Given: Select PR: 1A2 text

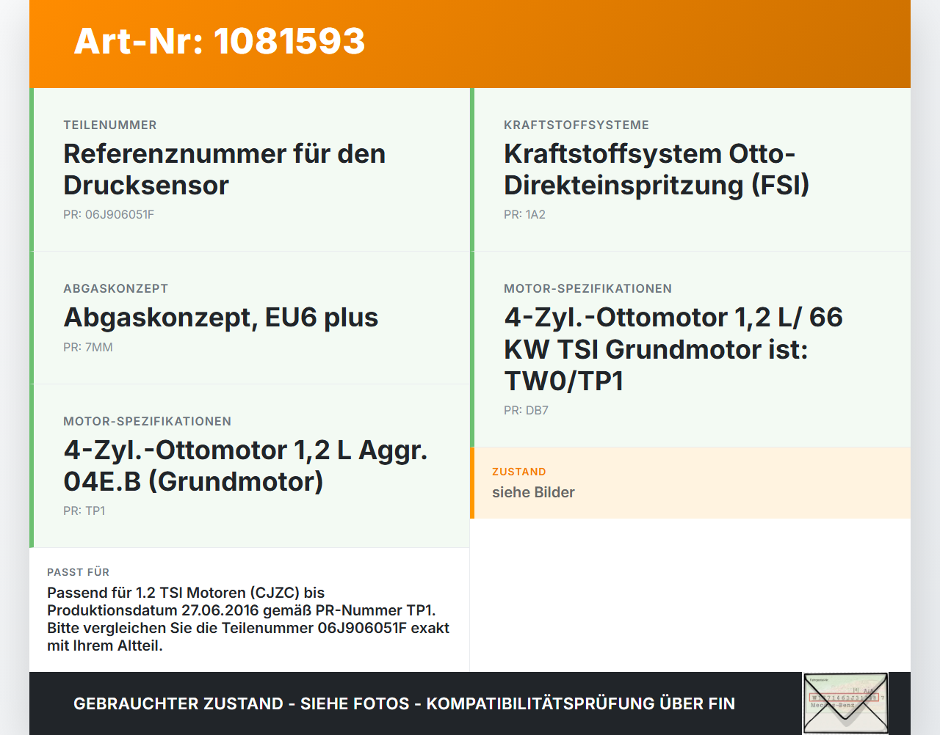Looking at the screenshot, I should coord(524,215).
